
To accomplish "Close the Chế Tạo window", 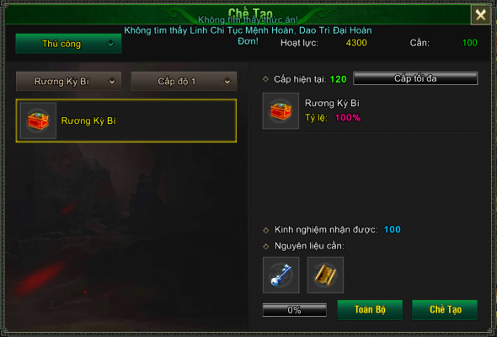I will 480,14.
